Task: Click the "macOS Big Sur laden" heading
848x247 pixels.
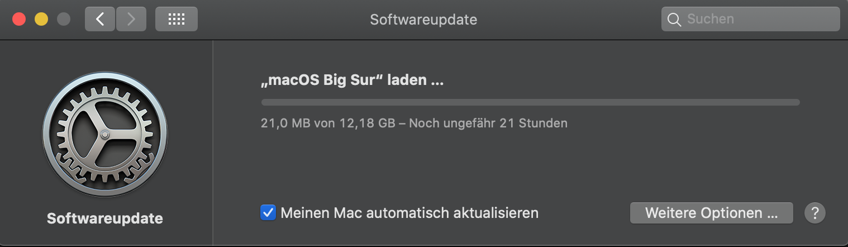Action: [352, 80]
